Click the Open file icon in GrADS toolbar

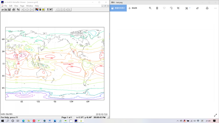(2, 10)
